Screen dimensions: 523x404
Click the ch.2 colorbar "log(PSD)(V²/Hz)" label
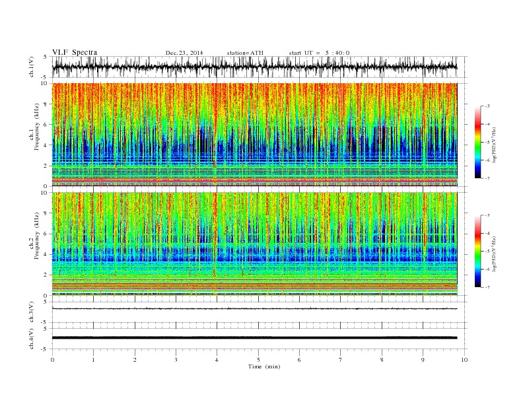(x=494, y=253)
